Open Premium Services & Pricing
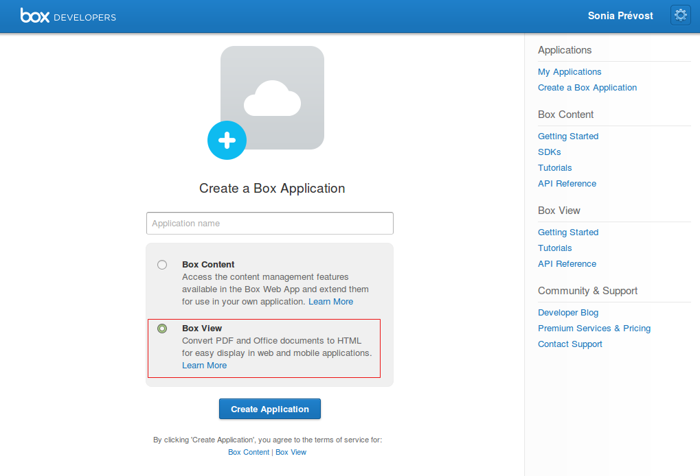This screenshot has height=476, width=700. tap(594, 329)
